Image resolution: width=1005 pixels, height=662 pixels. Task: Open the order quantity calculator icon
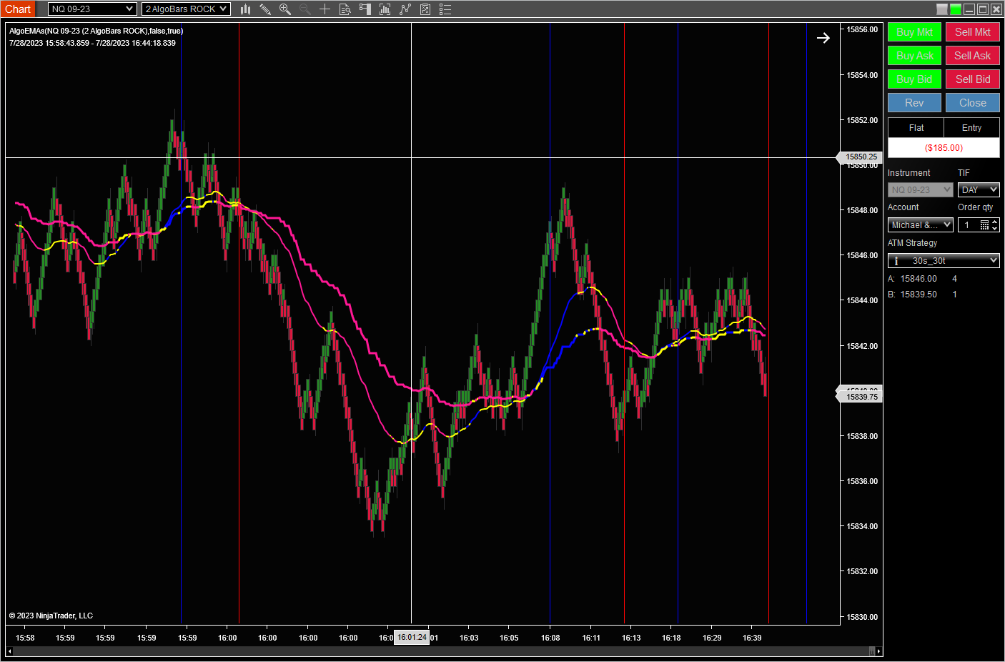pos(984,225)
